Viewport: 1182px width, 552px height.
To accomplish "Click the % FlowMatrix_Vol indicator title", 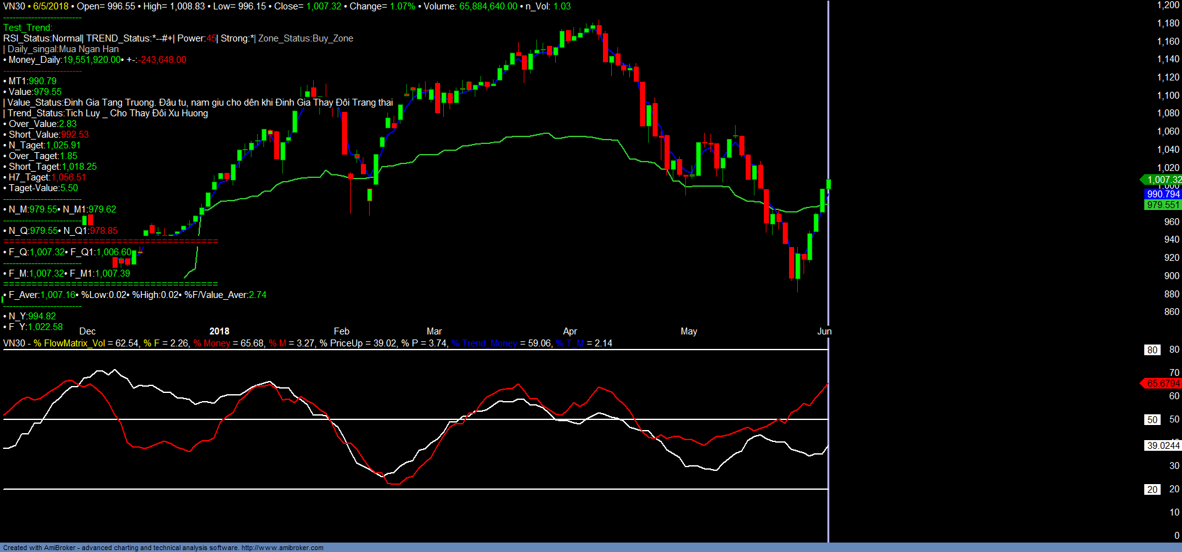I will coord(69,343).
